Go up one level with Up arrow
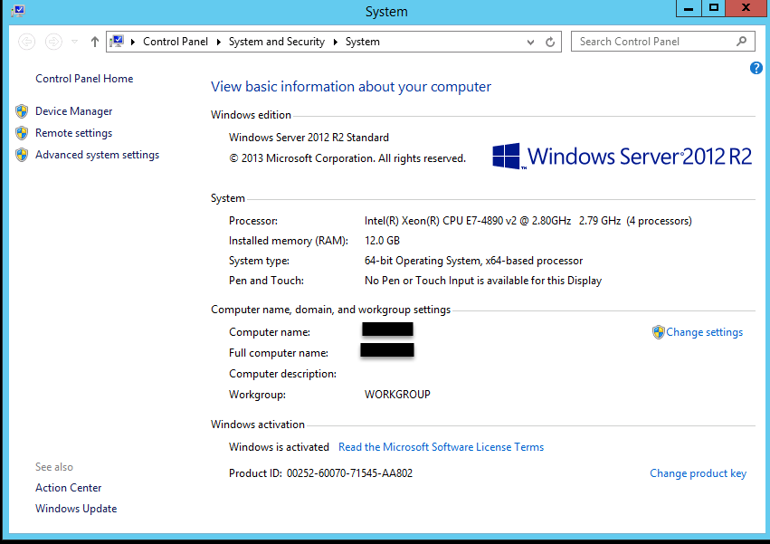Image resolution: width=770 pixels, height=544 pixels. tap(95, 42)
